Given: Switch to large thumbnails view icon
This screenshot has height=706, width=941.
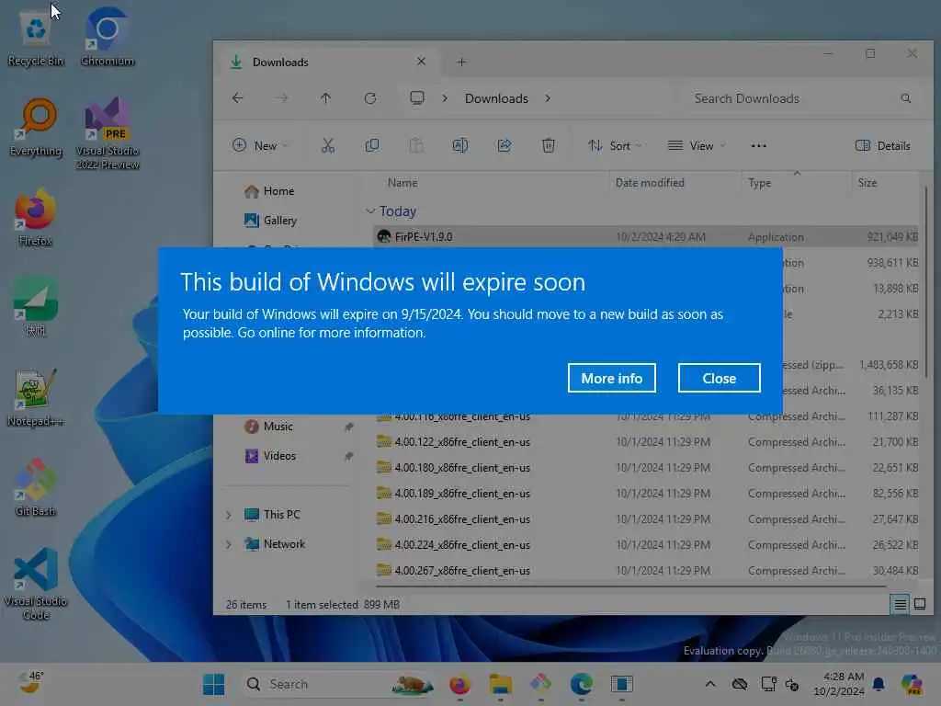Looking at the screenshot, I should (x=919, y=604).
